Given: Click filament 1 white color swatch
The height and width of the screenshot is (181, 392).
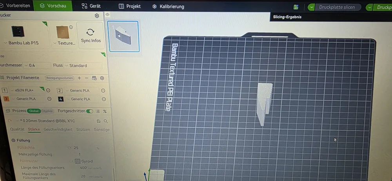Looking at the screenshot, I should tap(4, 90).
